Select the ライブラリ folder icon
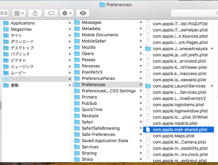218x165 pixels. [6, 79]
